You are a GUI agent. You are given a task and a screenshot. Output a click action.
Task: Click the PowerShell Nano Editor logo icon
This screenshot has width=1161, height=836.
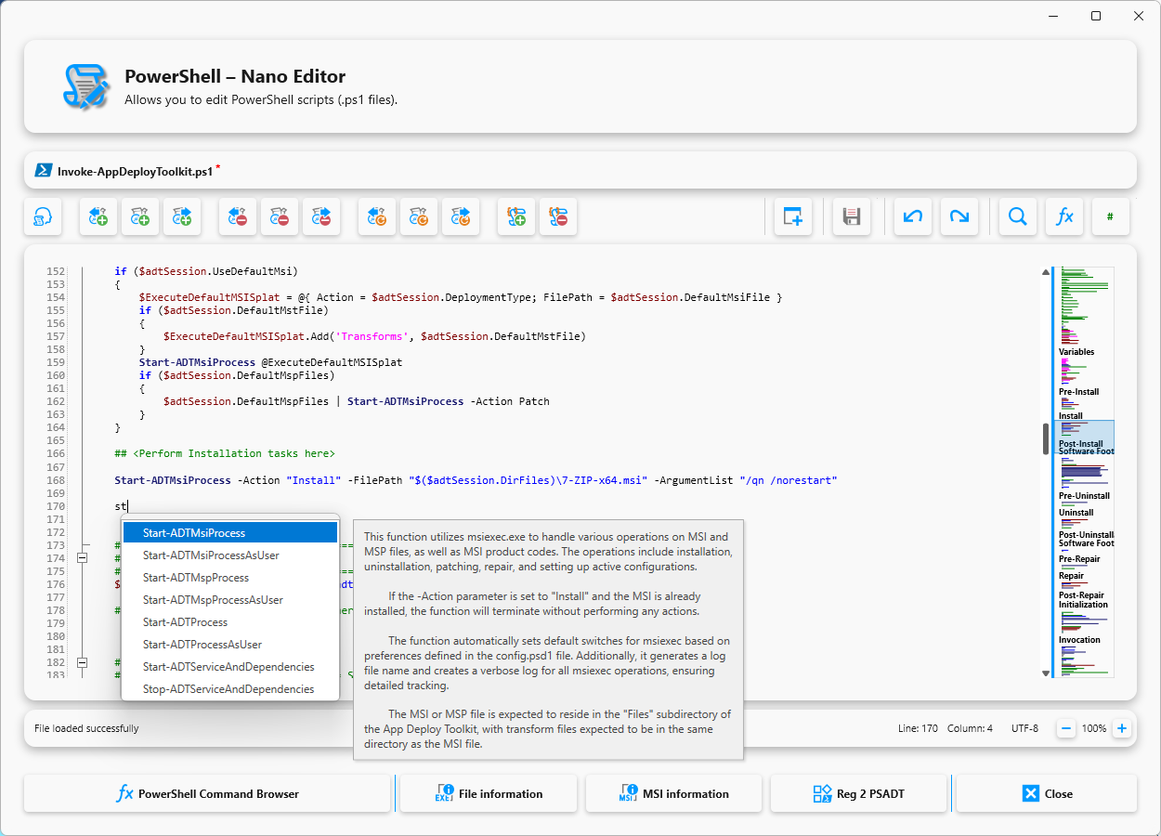click(x=86, y=86)
